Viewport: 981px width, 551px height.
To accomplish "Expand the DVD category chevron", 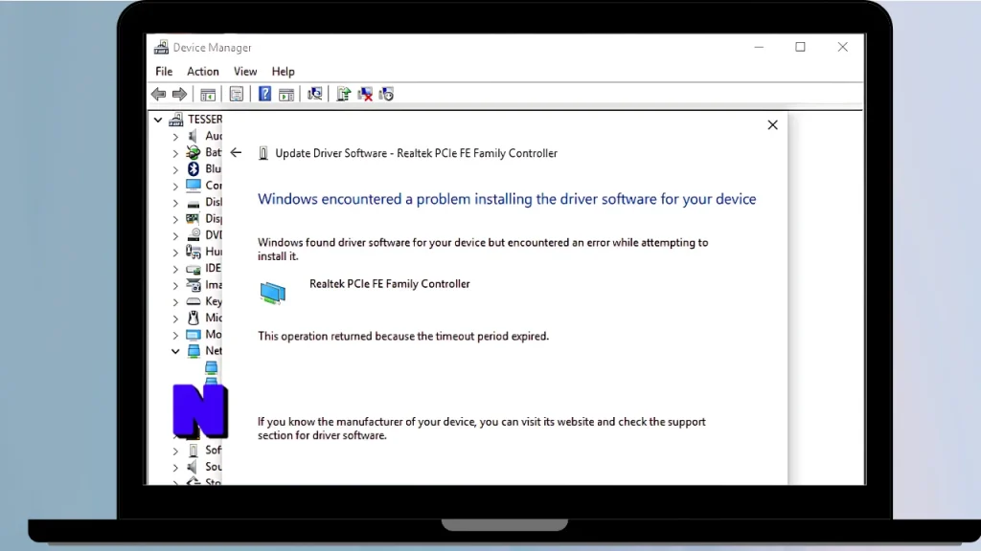I will click(175, 235).
